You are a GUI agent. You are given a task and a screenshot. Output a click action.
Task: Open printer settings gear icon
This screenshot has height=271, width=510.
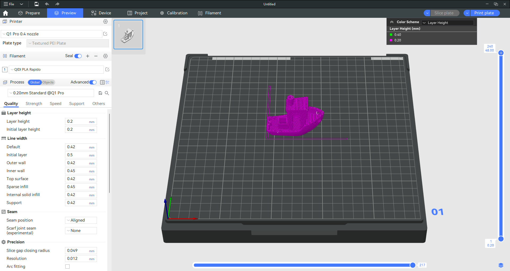point(105,22)
